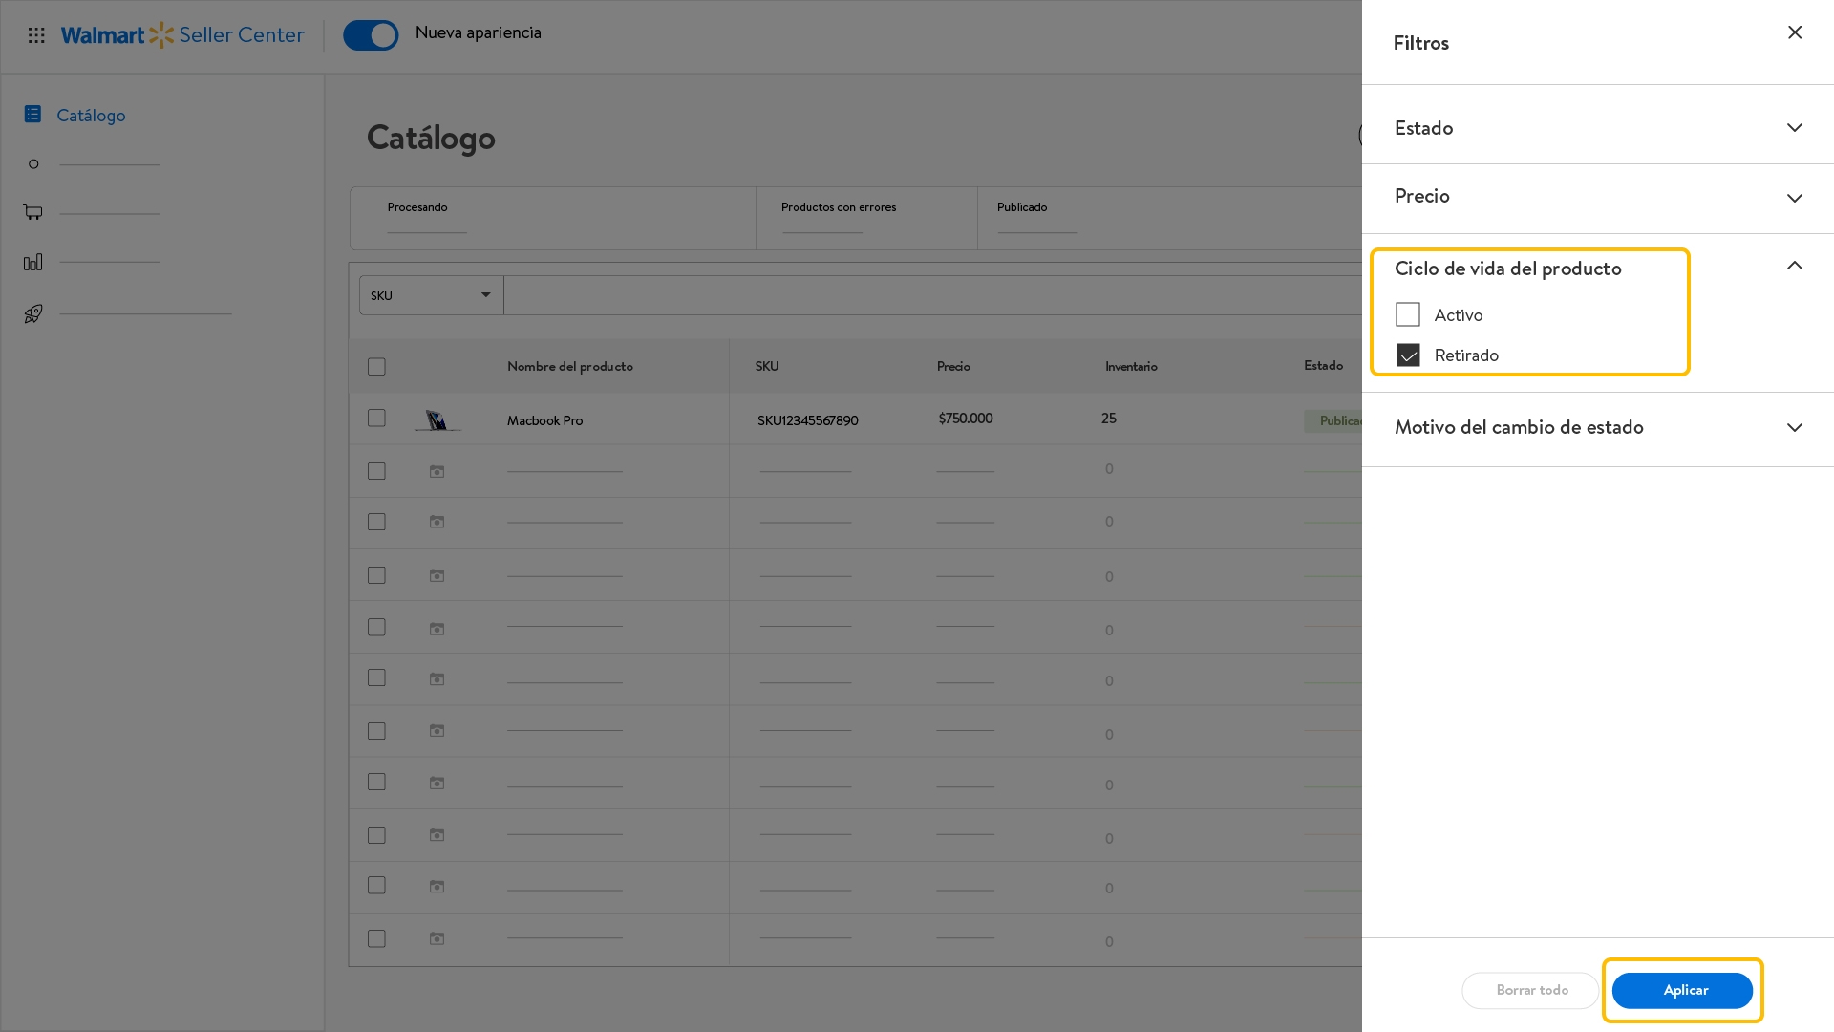Toggle the Nueva apariencia switch

point(371,35)
